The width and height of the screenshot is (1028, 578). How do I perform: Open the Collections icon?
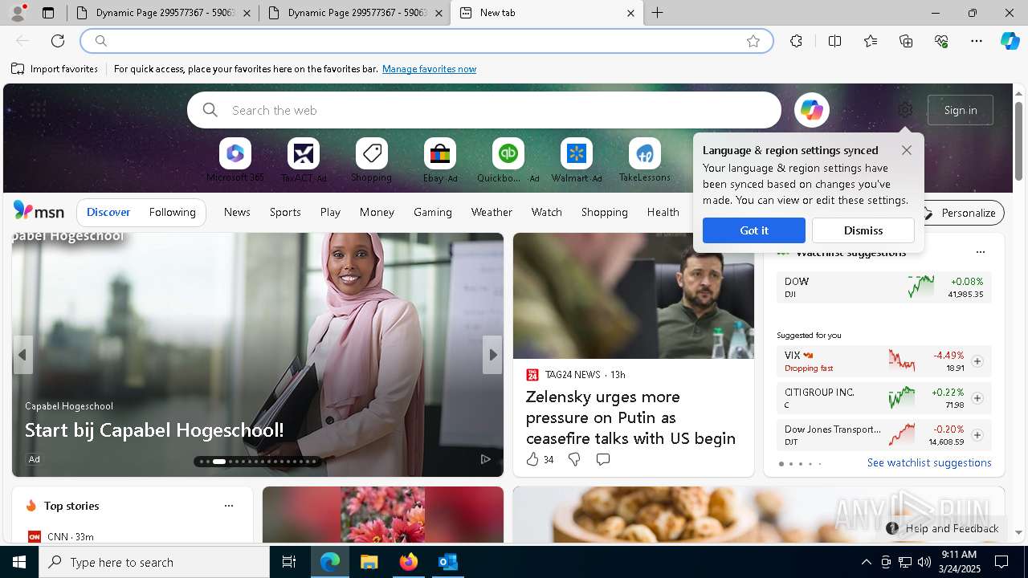pyautogui.click(x=906, y=41)
